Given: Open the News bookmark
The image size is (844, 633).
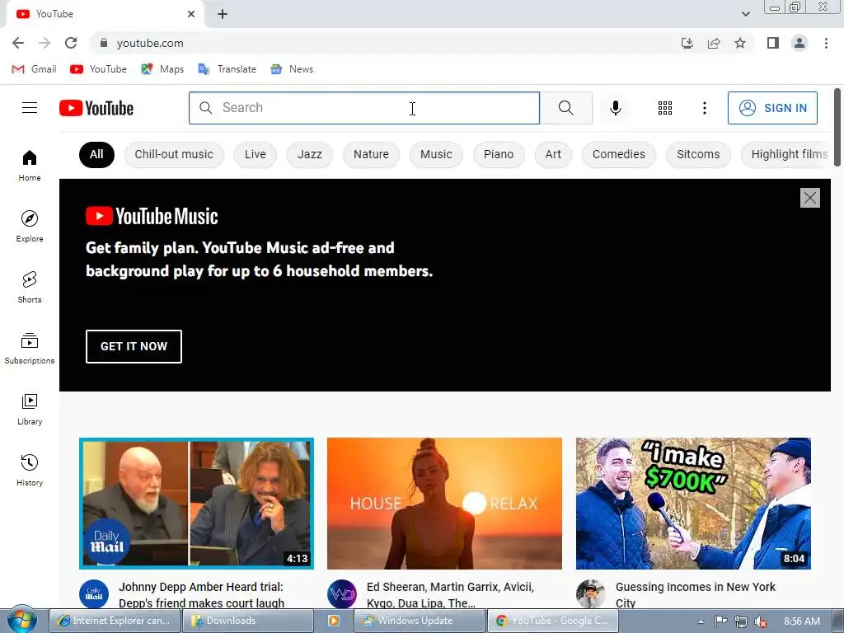Looking at the screenshot, I should tap(292, 69).
